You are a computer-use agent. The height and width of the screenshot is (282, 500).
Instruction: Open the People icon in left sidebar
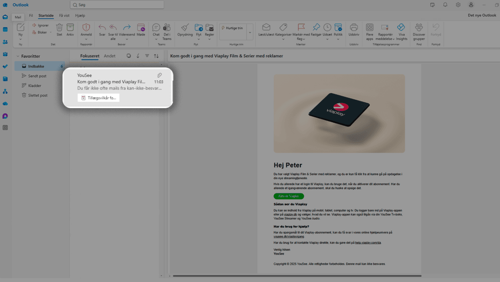click(5, 42)
